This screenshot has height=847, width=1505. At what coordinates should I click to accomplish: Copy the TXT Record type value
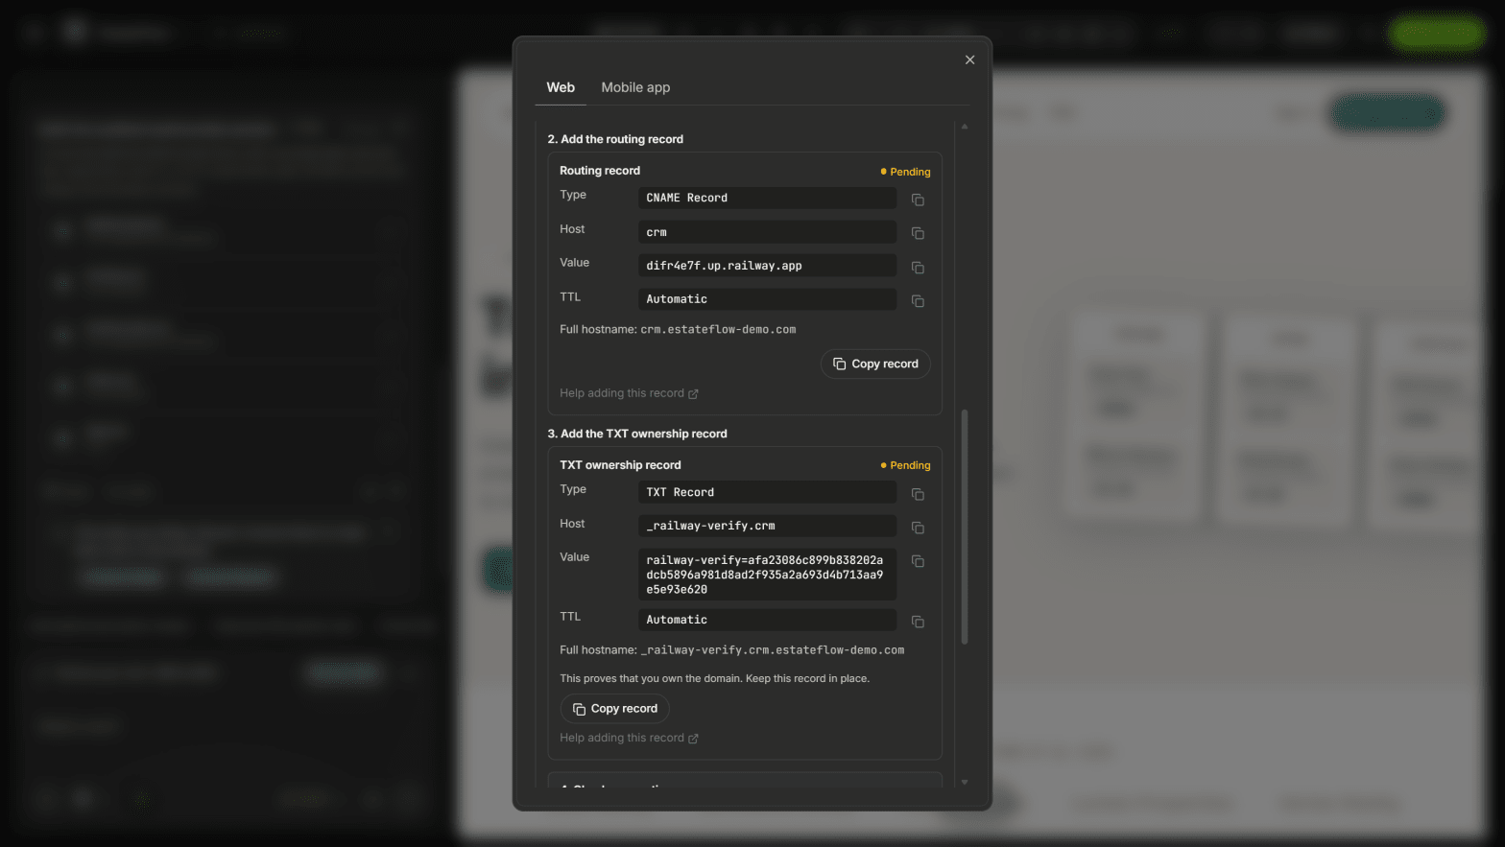coord(918,494)
